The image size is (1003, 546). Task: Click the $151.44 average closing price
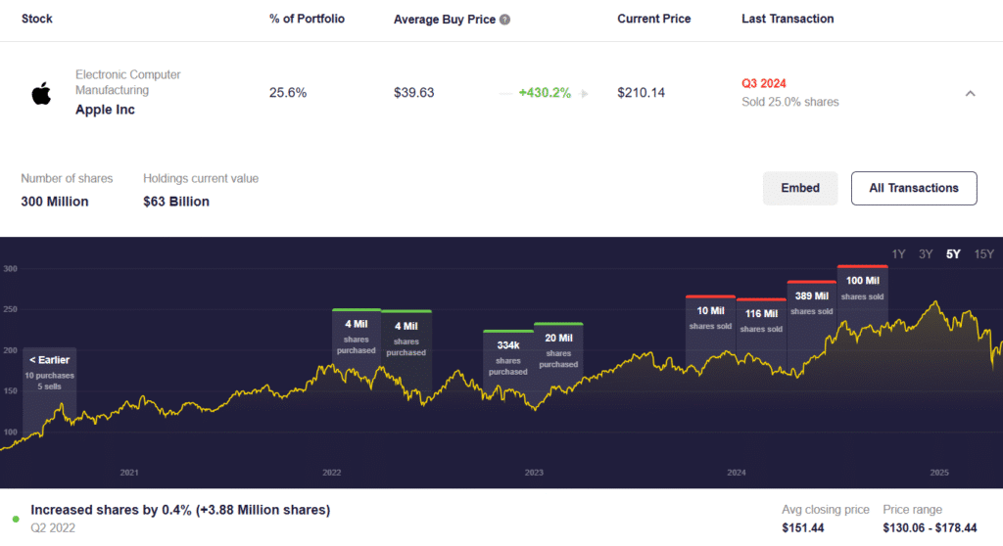click(x=803, y=528)
